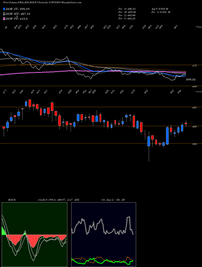The image size is (202, 267).
Task: Click the tall blue candle that rises from the 383 line
Action: click(x=167, y=136)
